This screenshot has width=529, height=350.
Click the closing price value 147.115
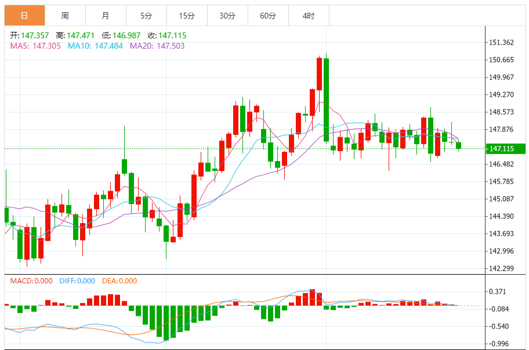click(172, 35)
